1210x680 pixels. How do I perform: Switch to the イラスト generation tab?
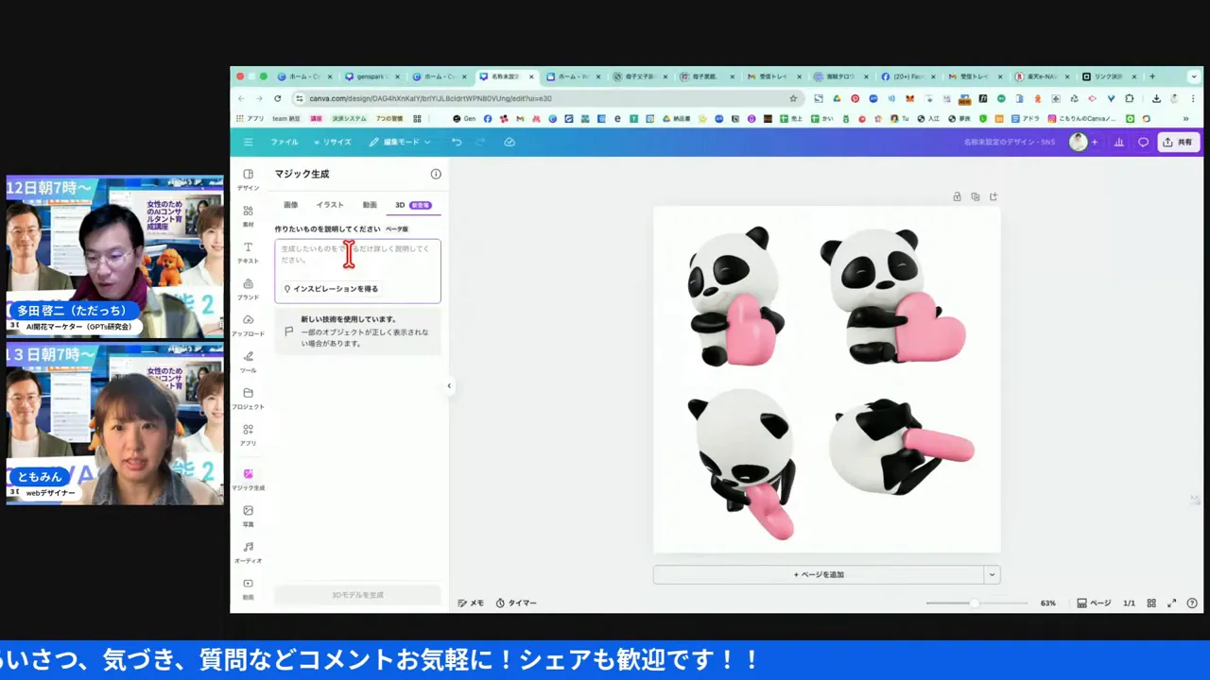click(x=329, y=205)
